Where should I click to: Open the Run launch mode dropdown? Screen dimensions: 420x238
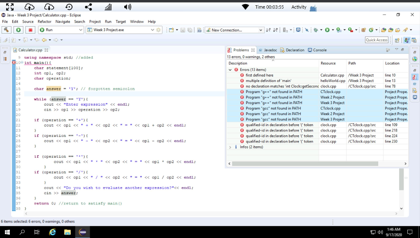click(x=80, y=30)
